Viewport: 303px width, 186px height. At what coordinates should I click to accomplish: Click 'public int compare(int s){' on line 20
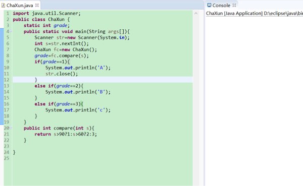pyautogui.click(x=59, y=128)
